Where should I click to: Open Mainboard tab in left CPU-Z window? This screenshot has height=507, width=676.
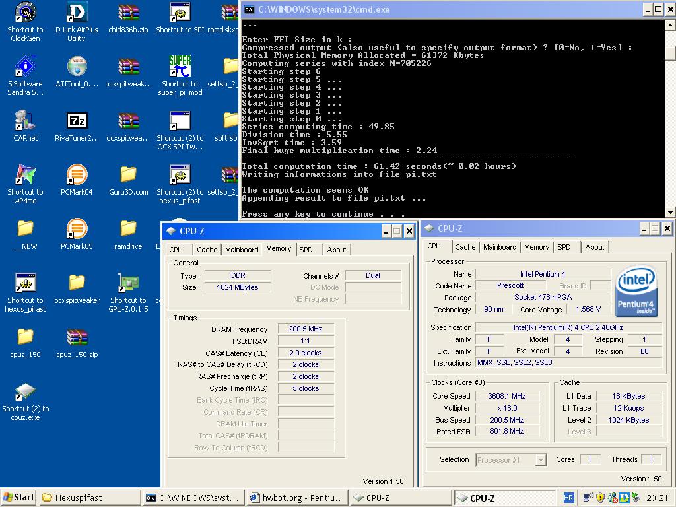242,250
